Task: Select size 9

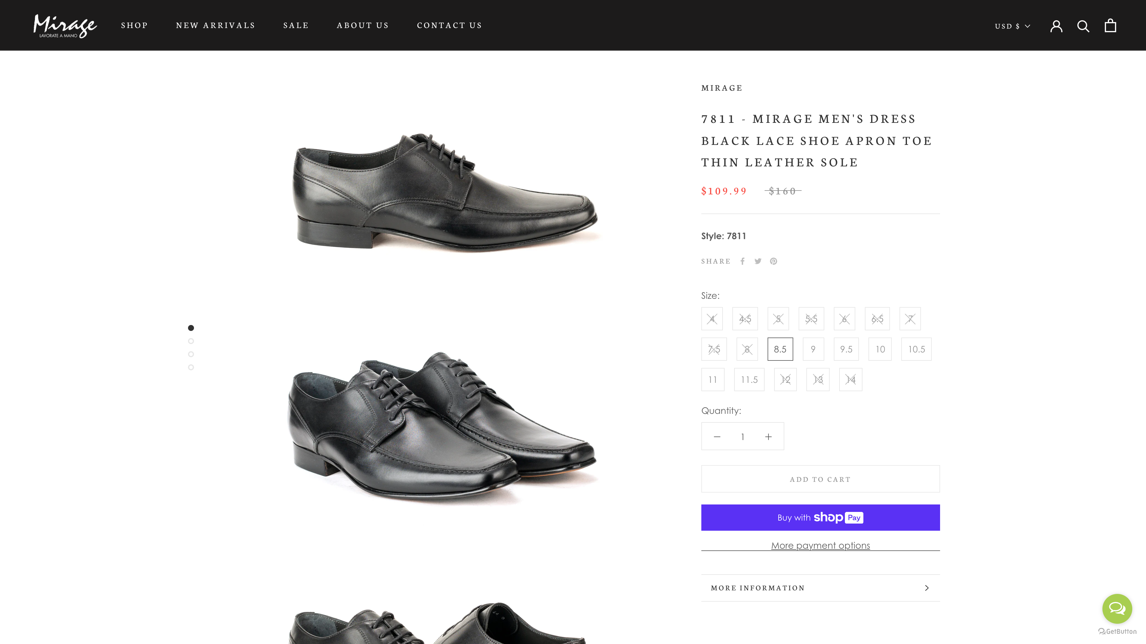Action: tap(813, 349)
